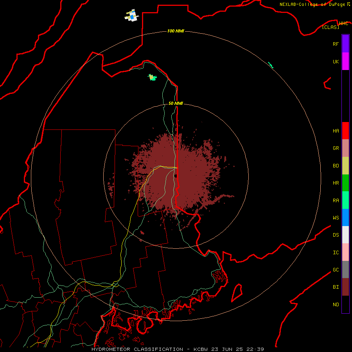This screenshot has height=352, width=352.
Task: Click the BI legend label
Action: (x=336, y=287)
